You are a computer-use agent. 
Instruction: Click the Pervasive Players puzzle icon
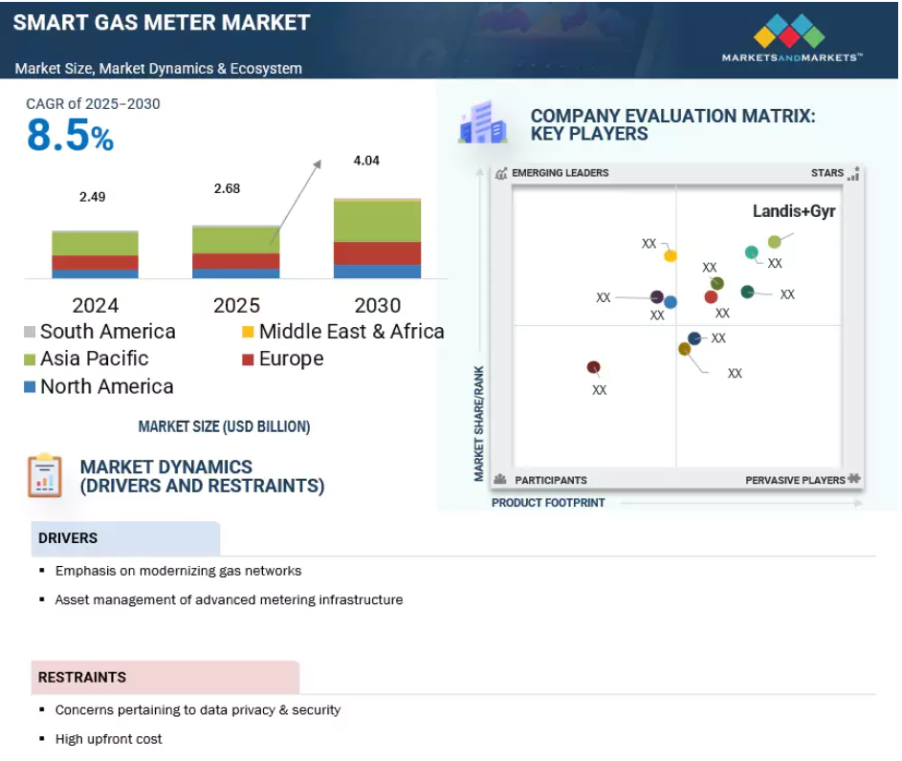(854, 479)
